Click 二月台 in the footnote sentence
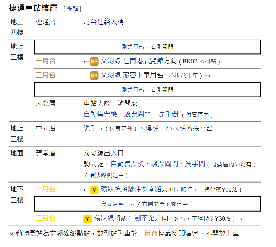The image size is (276, 247). (147, 234)
